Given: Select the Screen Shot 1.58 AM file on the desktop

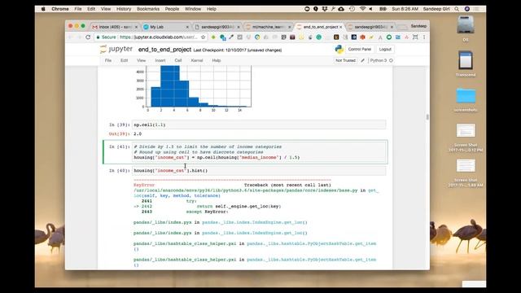Looking at the screenshot, I should pyautogui.click(x=466, y=166).
